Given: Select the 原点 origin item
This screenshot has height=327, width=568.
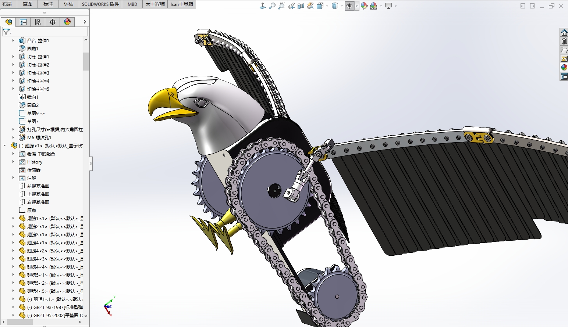Looking at the screenshot, I should (32, 210).
